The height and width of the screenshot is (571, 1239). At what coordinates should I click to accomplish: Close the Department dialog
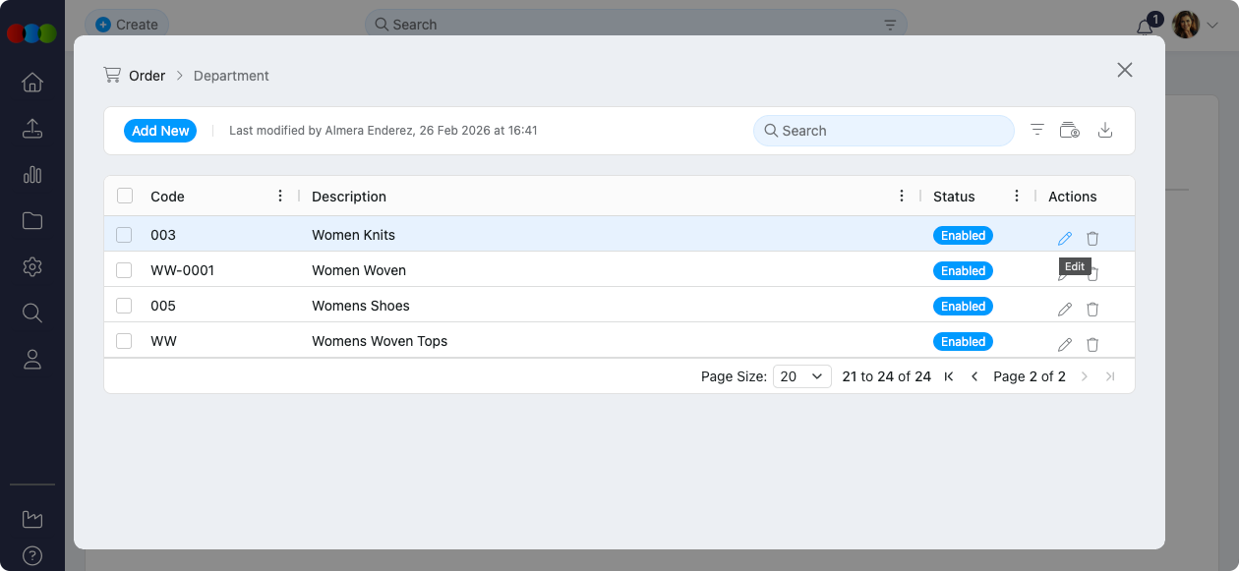(x=1124, y=70)
